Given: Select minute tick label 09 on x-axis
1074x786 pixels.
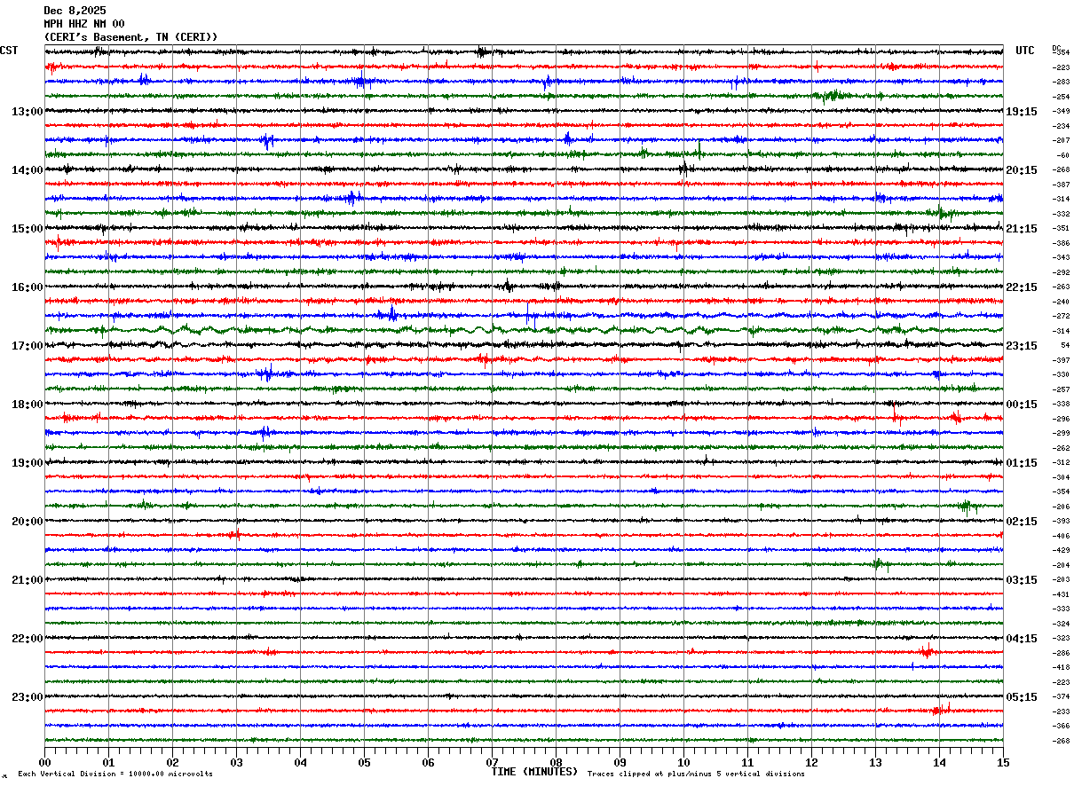Looking at the screenshot, I should click(620, 762).
